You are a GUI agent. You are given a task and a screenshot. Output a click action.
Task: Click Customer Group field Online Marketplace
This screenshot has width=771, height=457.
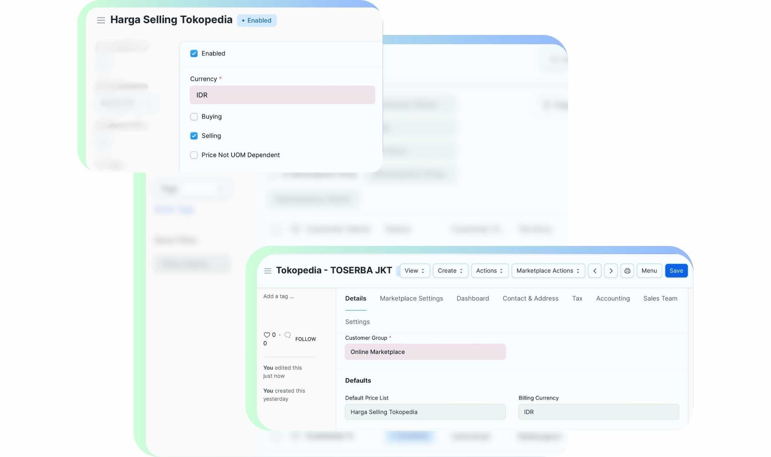pos(425,352)
